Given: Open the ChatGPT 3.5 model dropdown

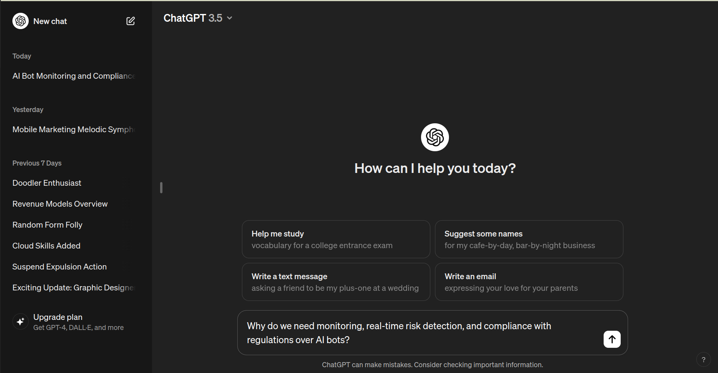Looking at the screenshot, I should (198, 18).
